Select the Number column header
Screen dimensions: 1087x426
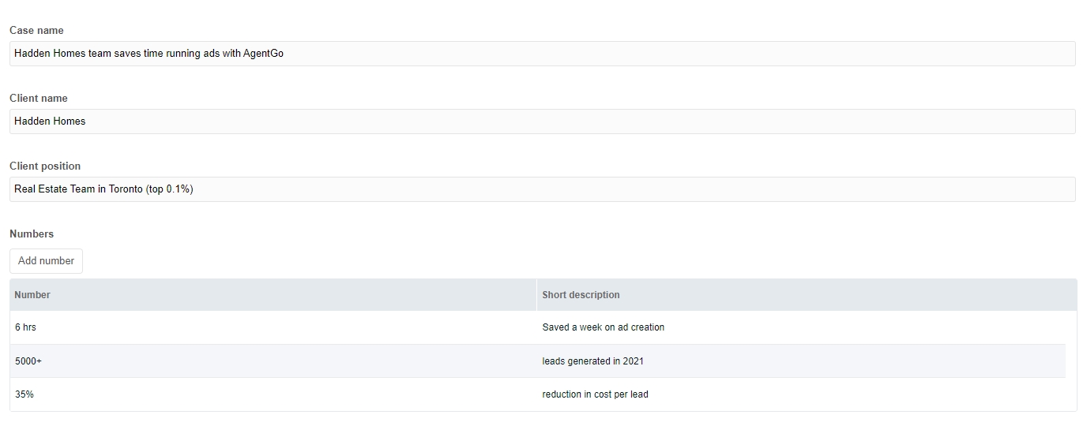pos(273,295)
